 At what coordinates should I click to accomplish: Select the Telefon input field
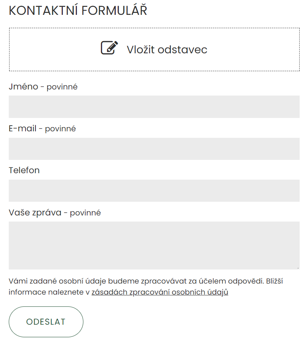[154, 191]
